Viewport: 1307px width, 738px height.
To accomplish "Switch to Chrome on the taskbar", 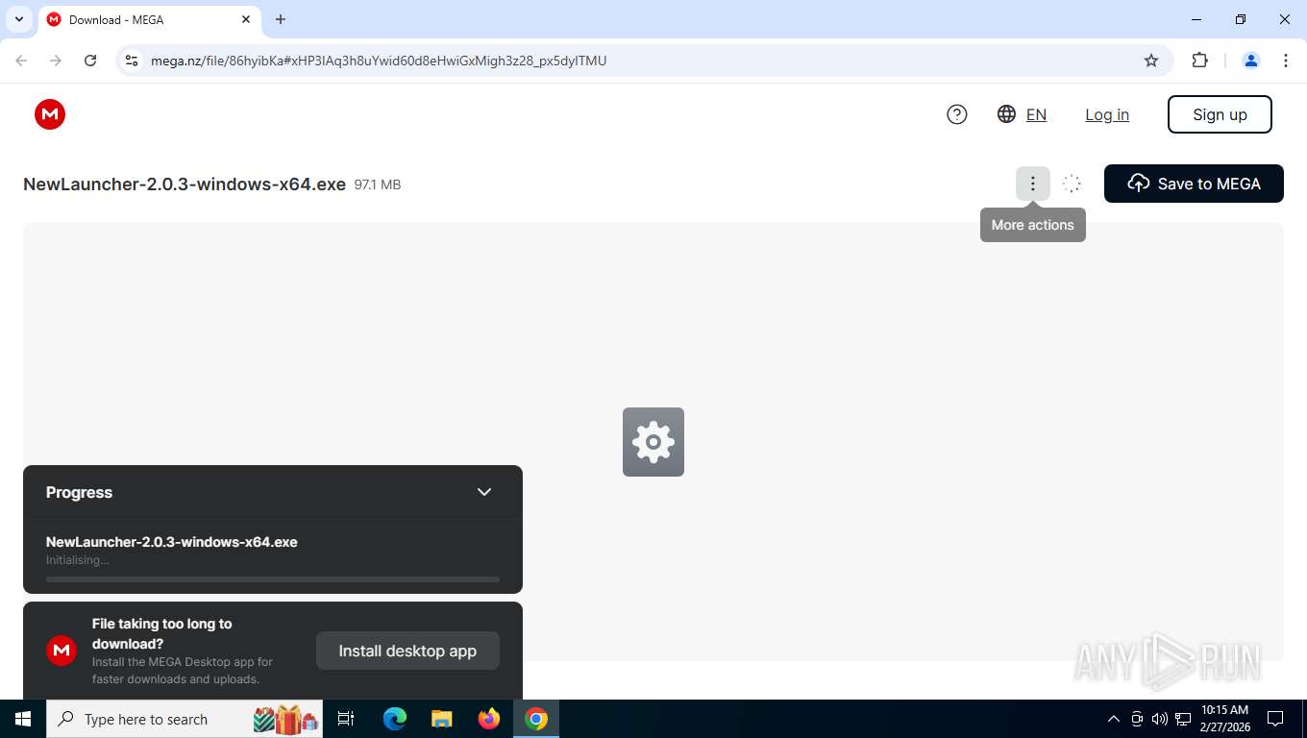I will (536, 719).
